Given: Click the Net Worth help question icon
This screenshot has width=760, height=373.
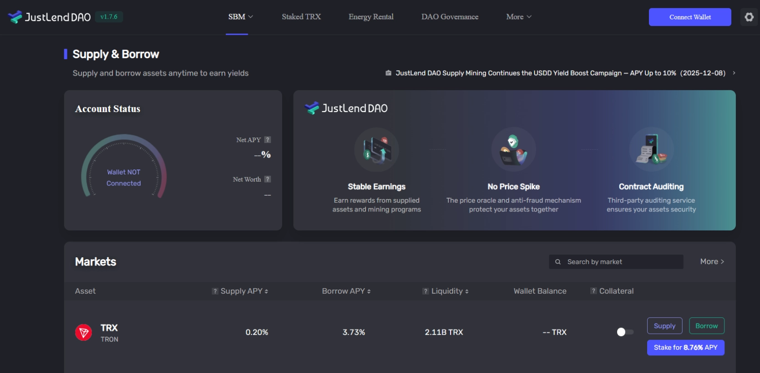Looking at the screenshot, I should pyautogui.click(x=268, y=179).
